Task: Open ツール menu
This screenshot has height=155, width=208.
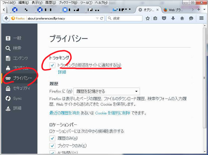Action: pos(86,3)
